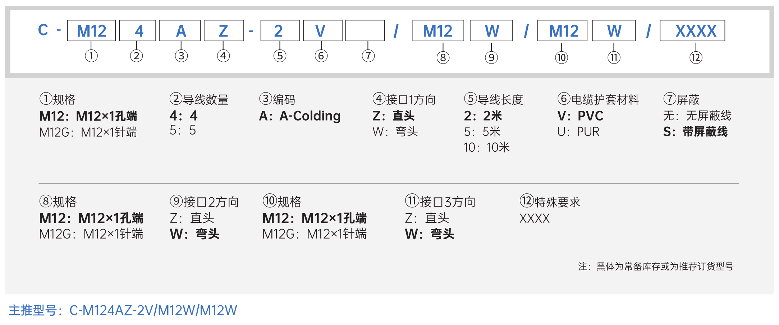Click the circled number 3 marker
The height and width of the screenshot is (325, 779).
pos(181,56)
